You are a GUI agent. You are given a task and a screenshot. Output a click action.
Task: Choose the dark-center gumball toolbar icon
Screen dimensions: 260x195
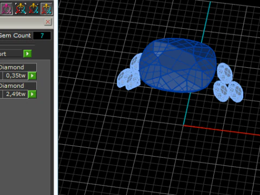coord(34,9)
